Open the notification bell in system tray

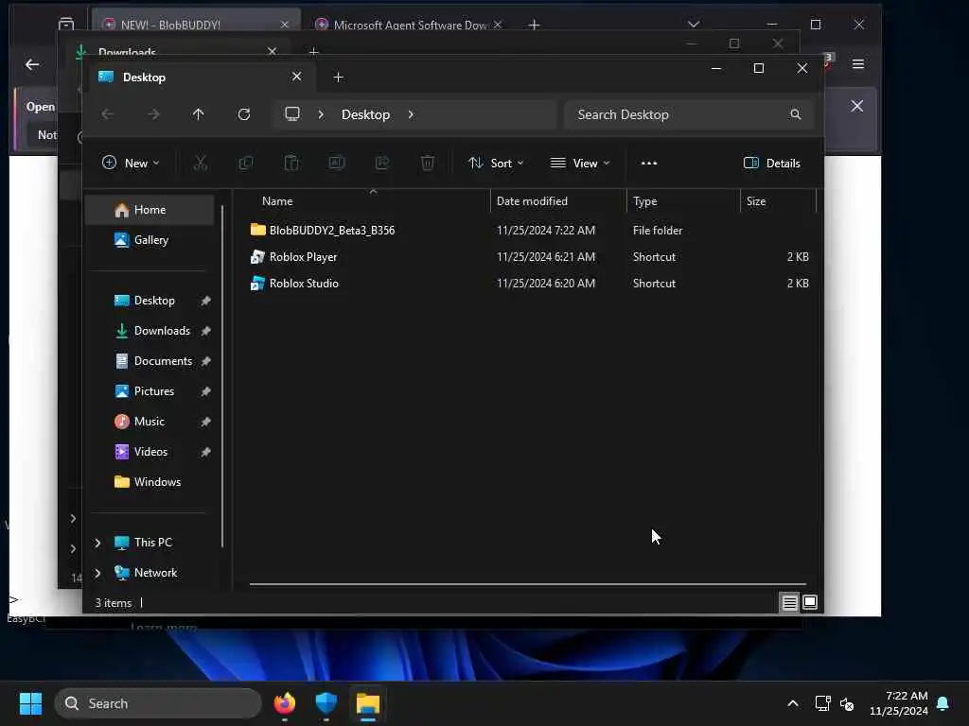[943, 703]
